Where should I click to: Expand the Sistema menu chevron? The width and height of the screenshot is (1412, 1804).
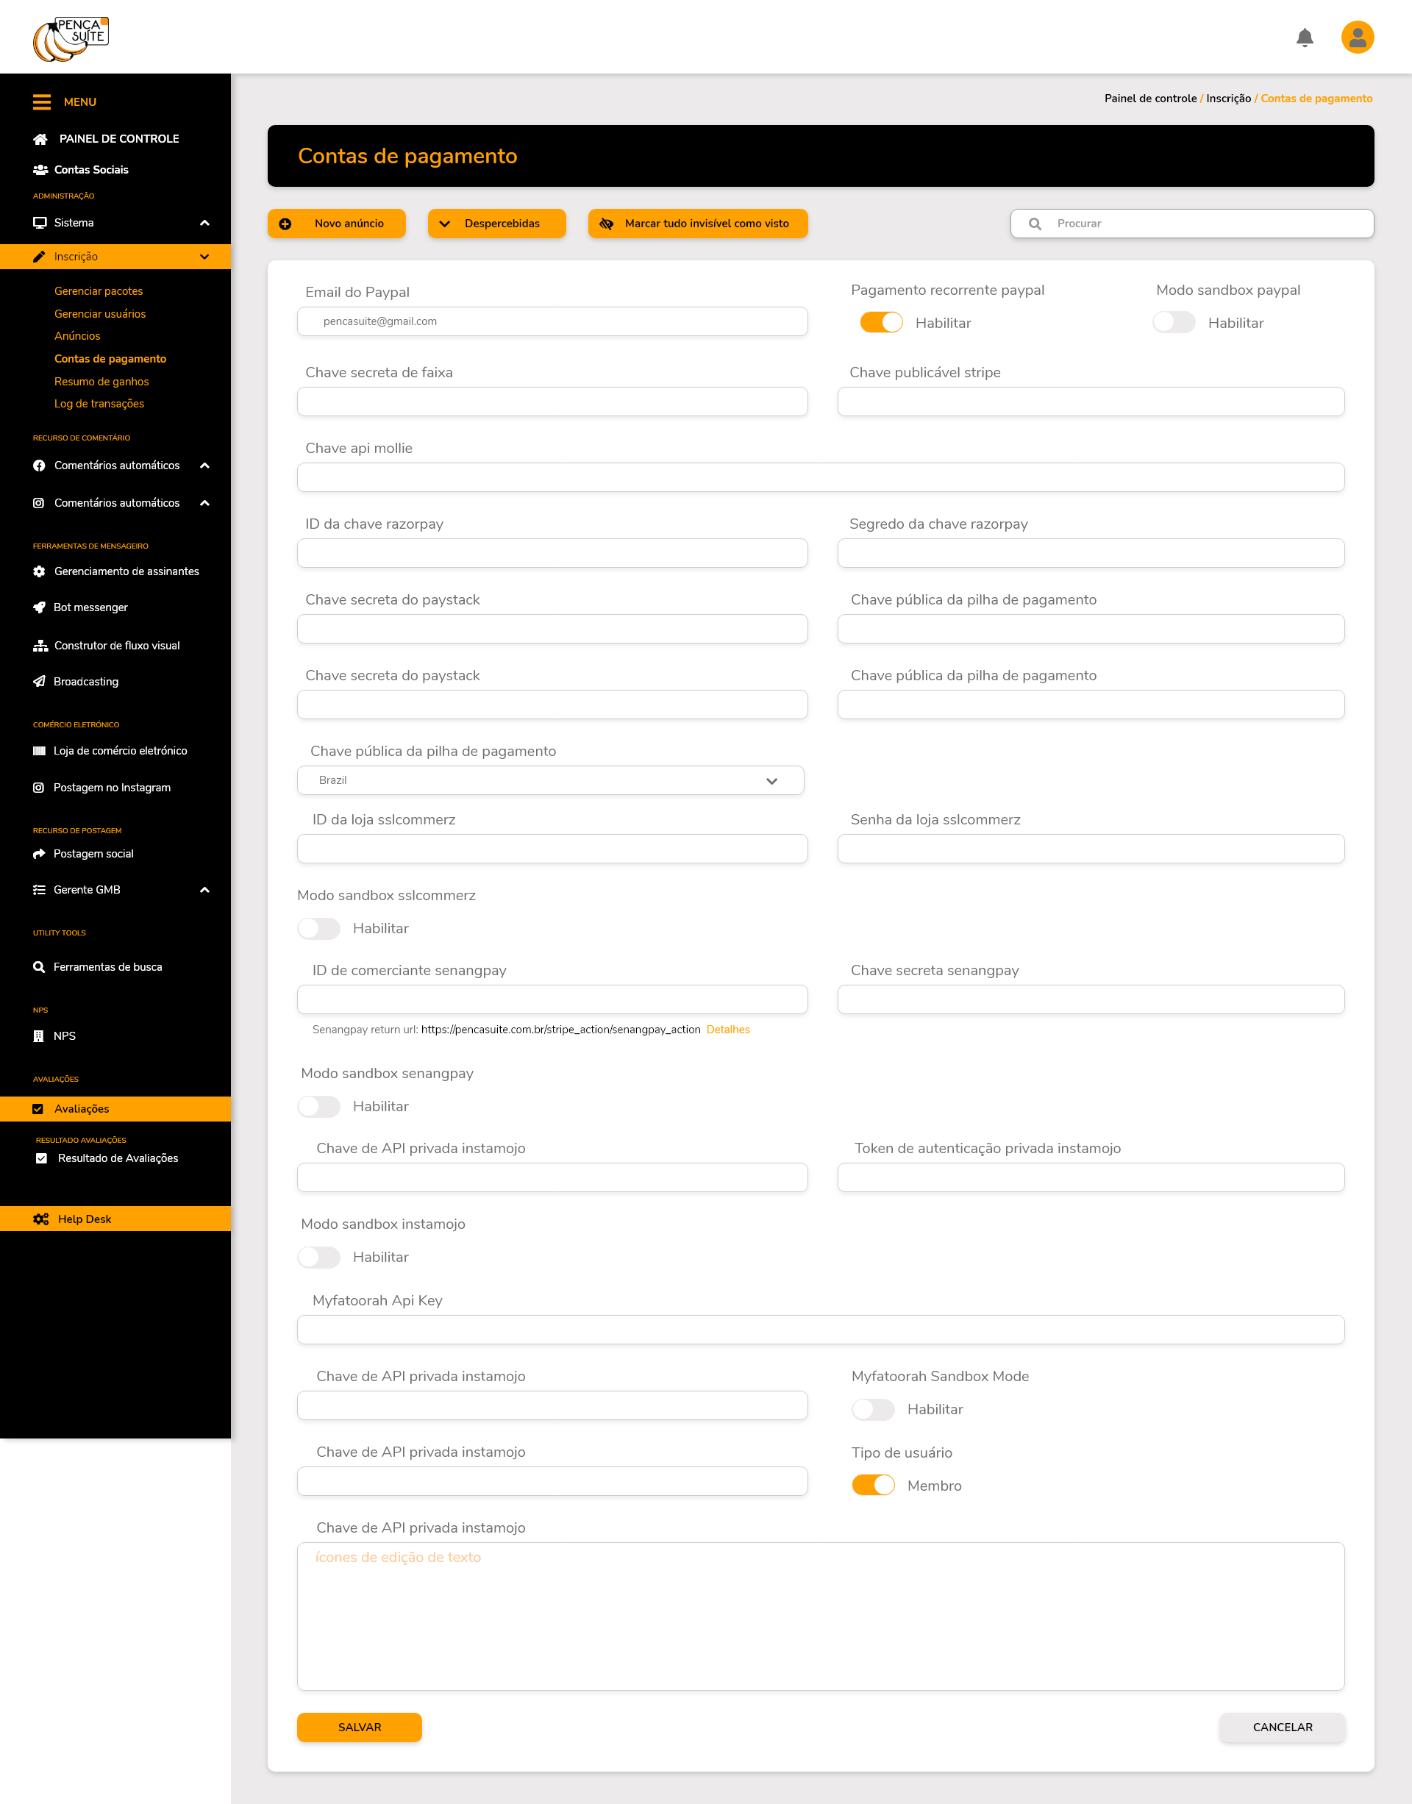[x=204, y=224]
